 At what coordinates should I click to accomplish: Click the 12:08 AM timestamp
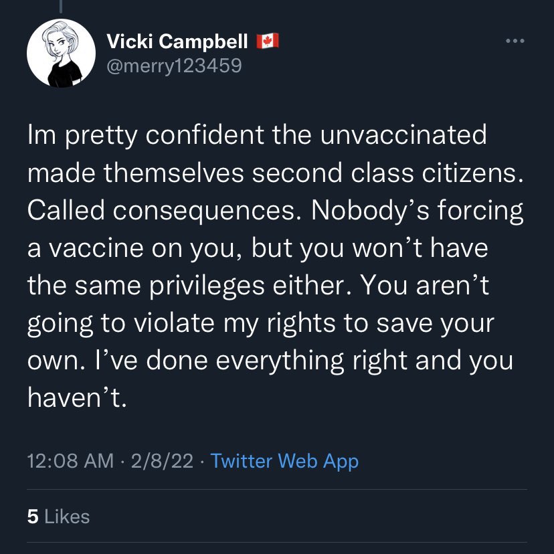pyautogui.click(x=70, y=461)
